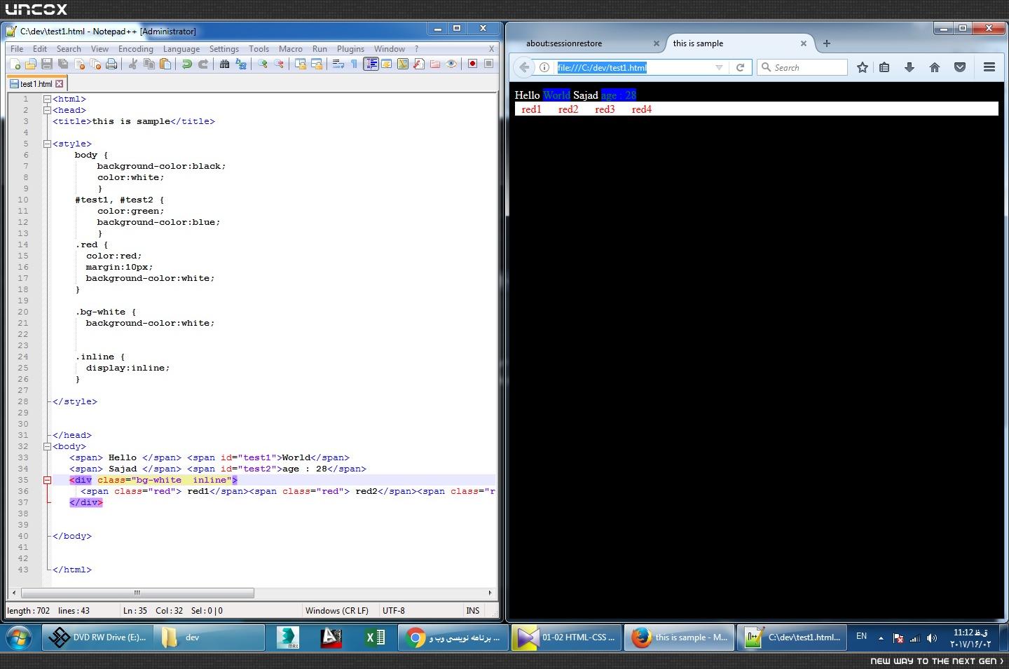Bookmark this page with the star icon
Screen dimensions: 1009x669
pos(863,67)
